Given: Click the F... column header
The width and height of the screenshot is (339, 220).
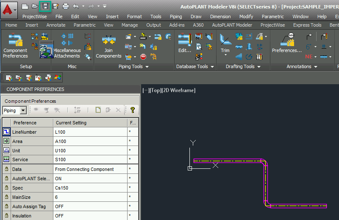Looking at the screenshot, I should point(133,123).
